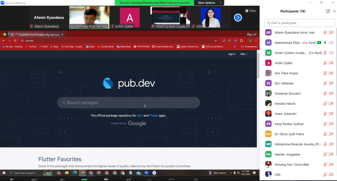Open the Windows notification center icon
337x181 pixels.
pyautogui.click(x=254, y=173)
